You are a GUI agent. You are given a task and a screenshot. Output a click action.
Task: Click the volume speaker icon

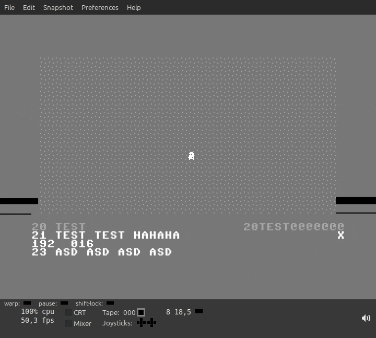coord(366,318)
